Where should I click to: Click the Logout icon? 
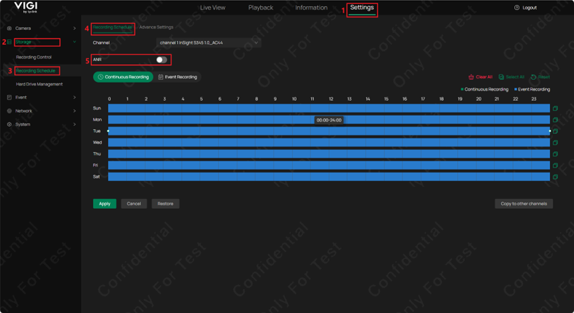pos(516,8)
